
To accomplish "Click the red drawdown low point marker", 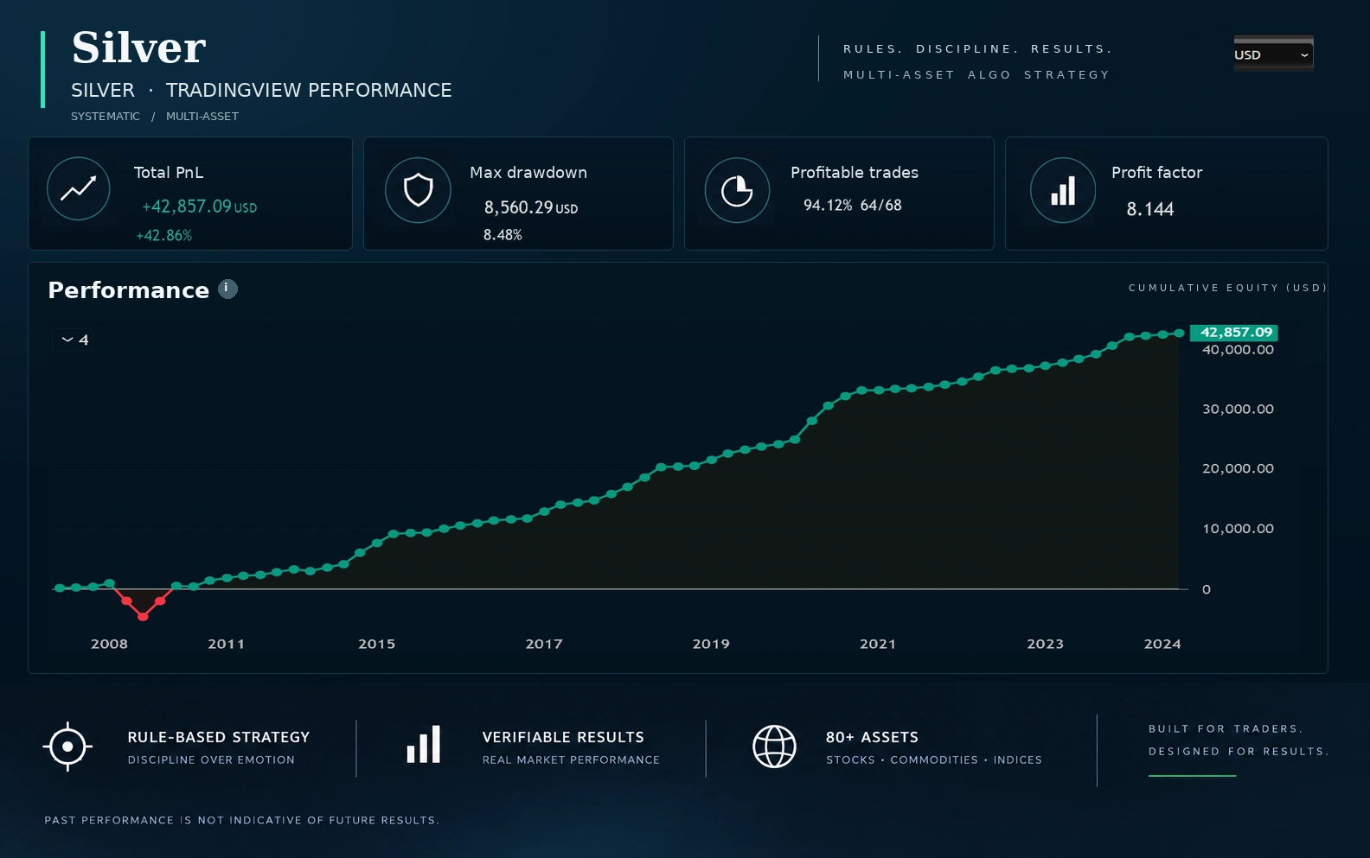I will (143, 616).
